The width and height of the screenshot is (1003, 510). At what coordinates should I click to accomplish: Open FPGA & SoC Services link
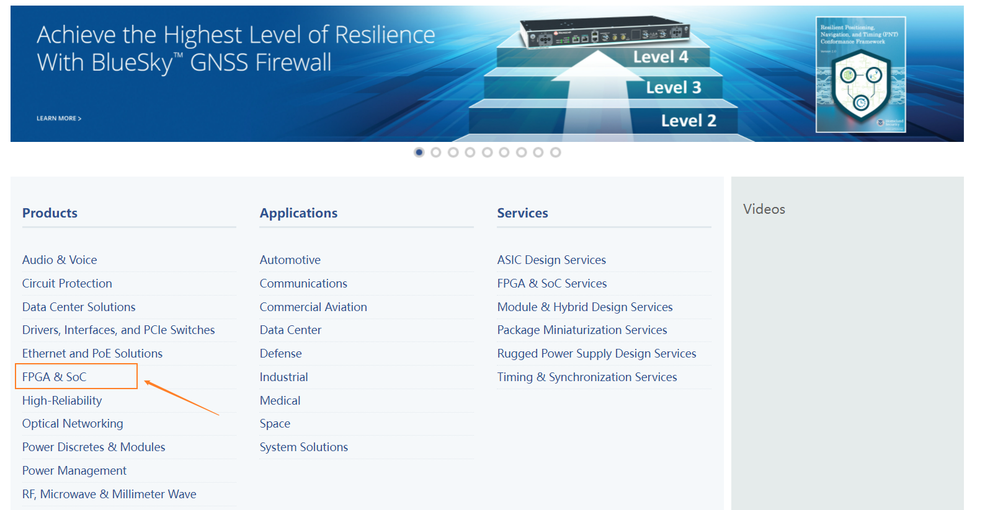(x=552, y=284)
